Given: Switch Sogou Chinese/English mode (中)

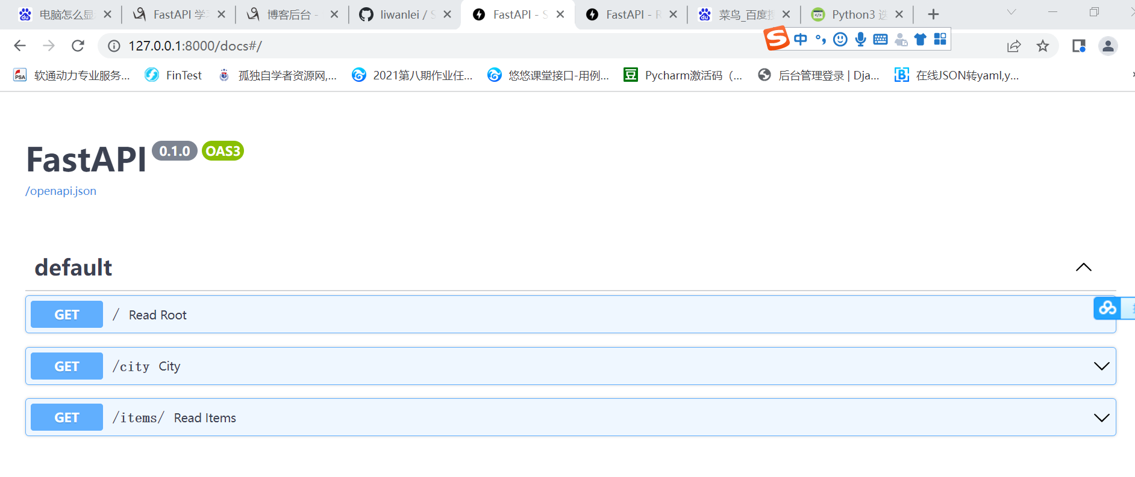Looking at the screenshot, I should pyautogui.click(x=801, y=40).
